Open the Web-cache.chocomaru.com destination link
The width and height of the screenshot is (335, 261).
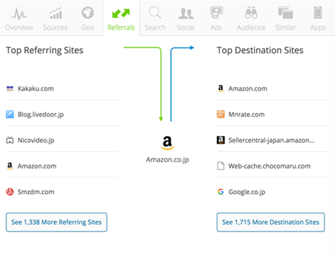(269, 166)
